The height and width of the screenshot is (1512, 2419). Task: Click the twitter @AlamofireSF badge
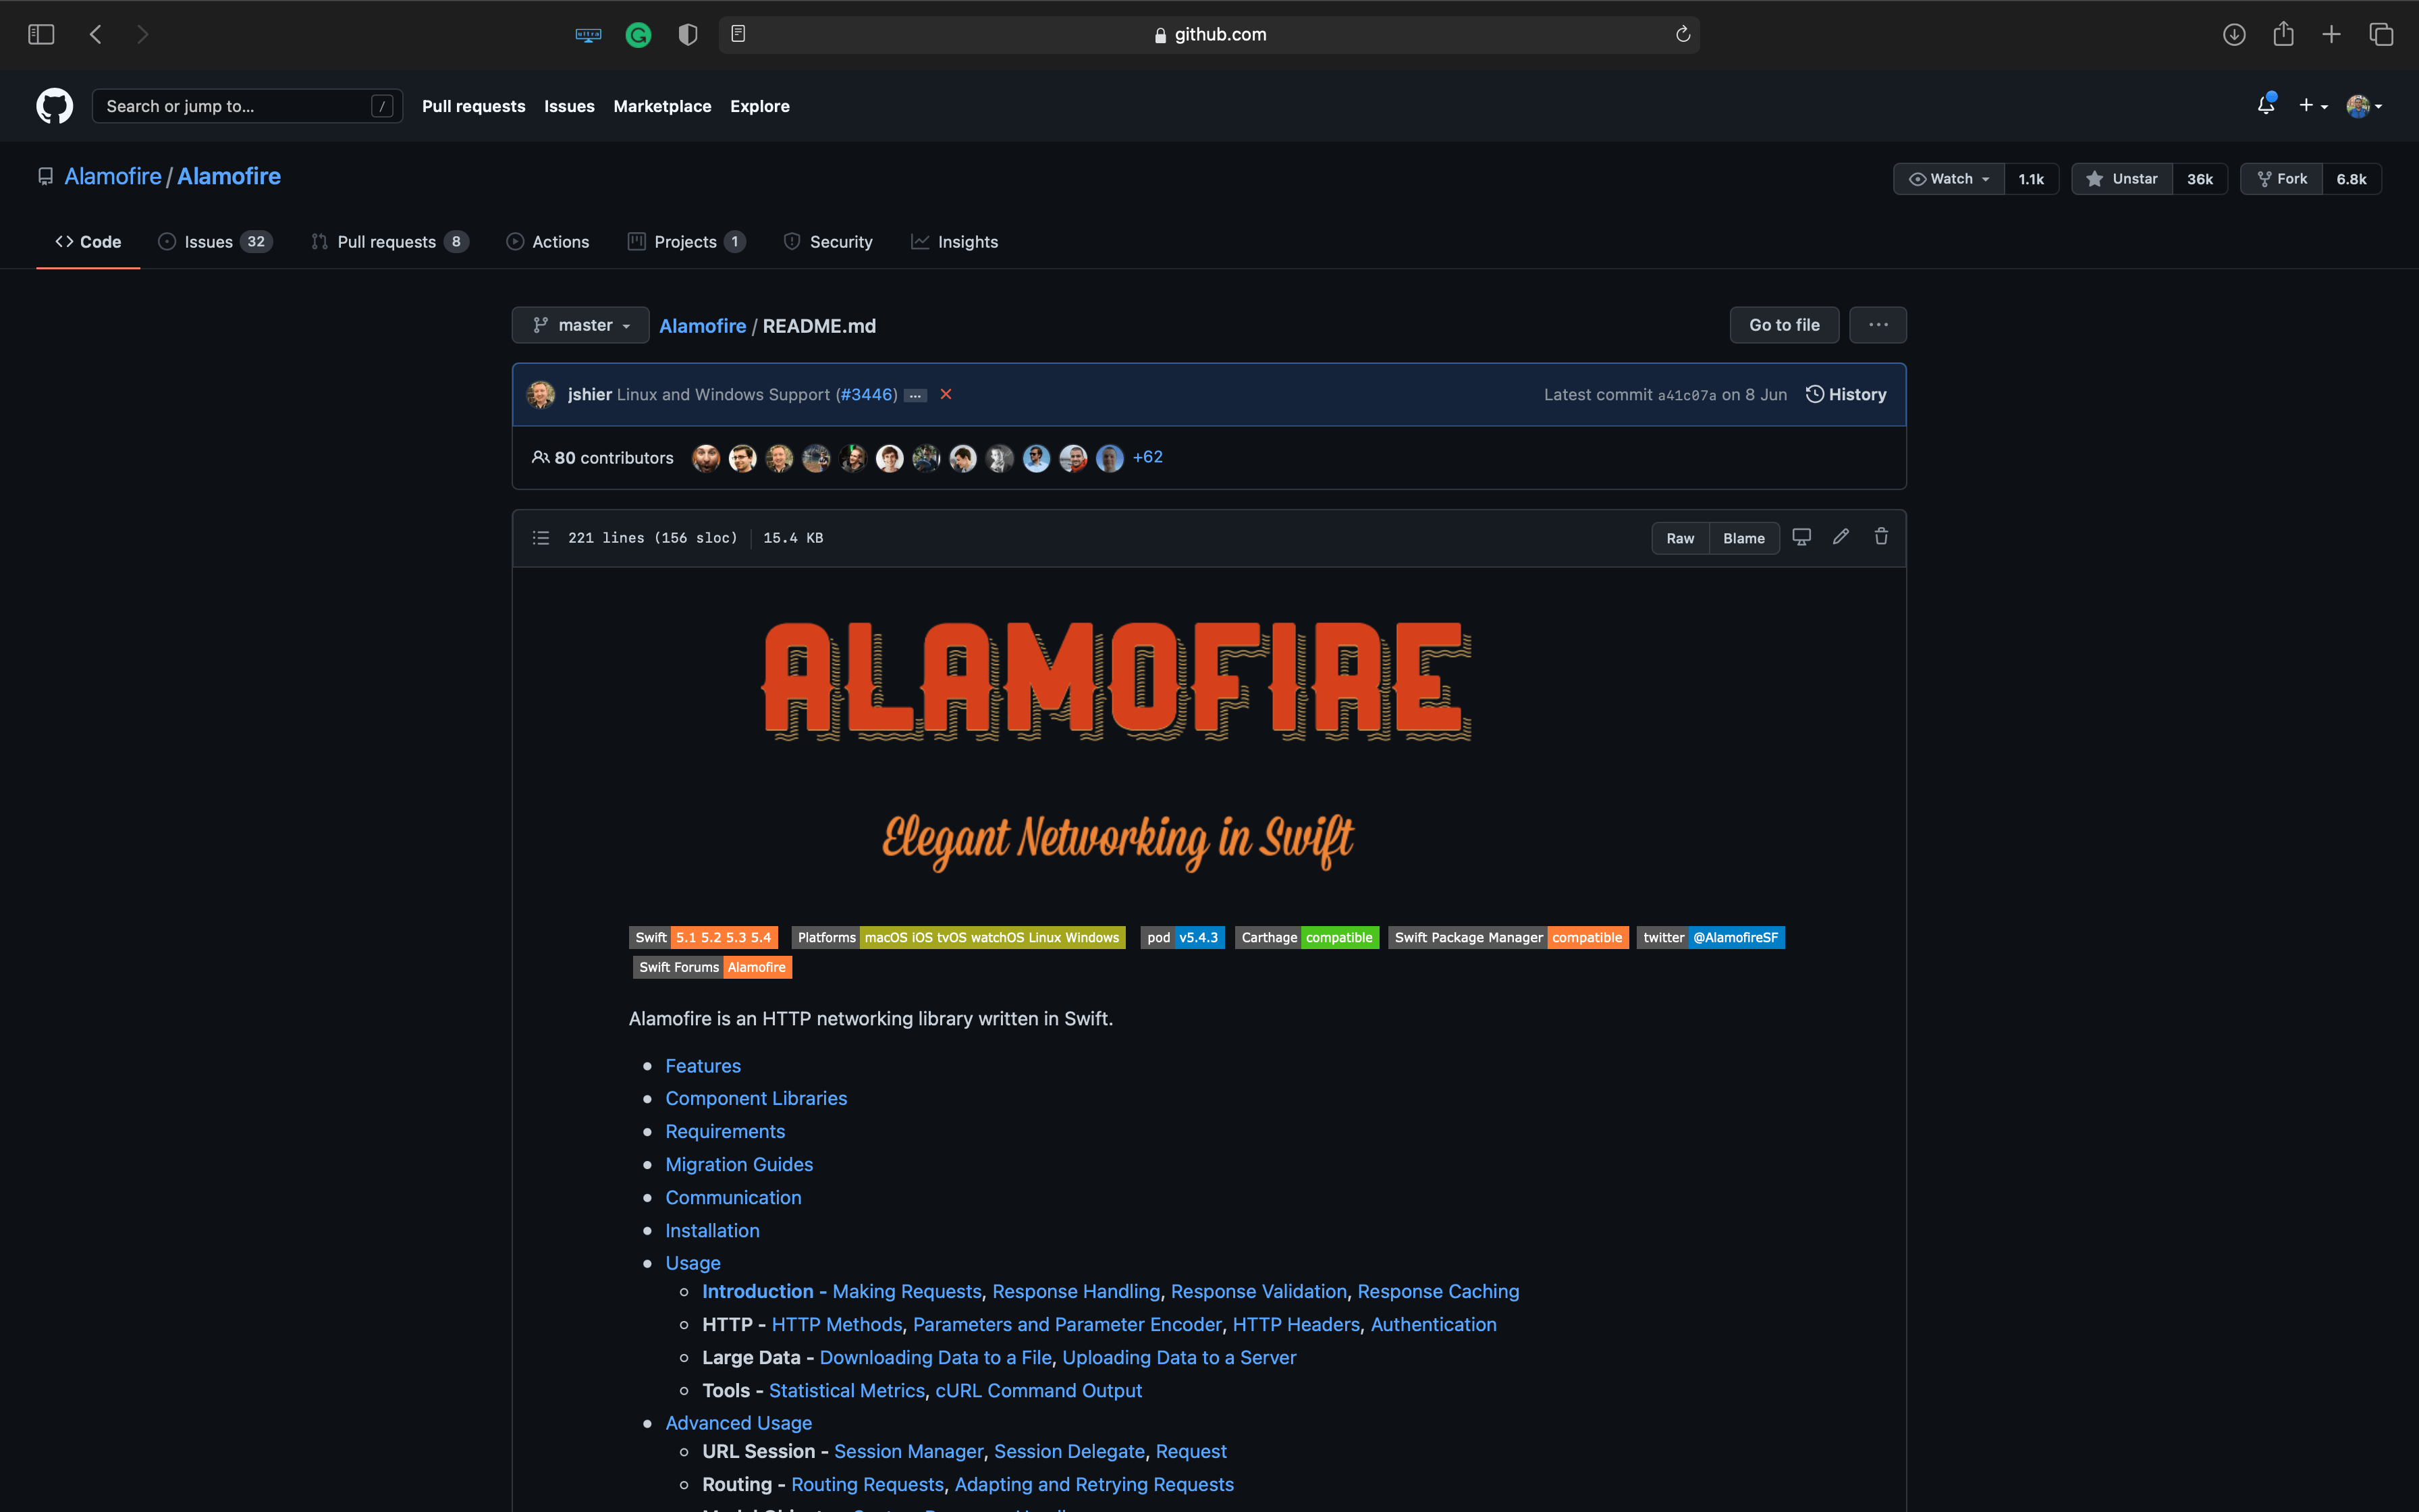click(x=1710, y=937)
